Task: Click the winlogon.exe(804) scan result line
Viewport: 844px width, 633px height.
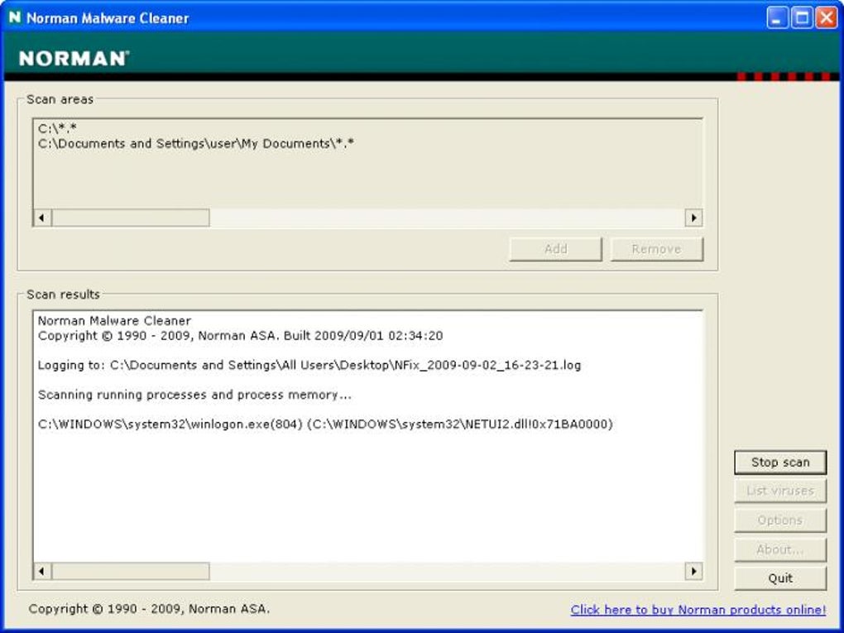Action: (325, 424)
